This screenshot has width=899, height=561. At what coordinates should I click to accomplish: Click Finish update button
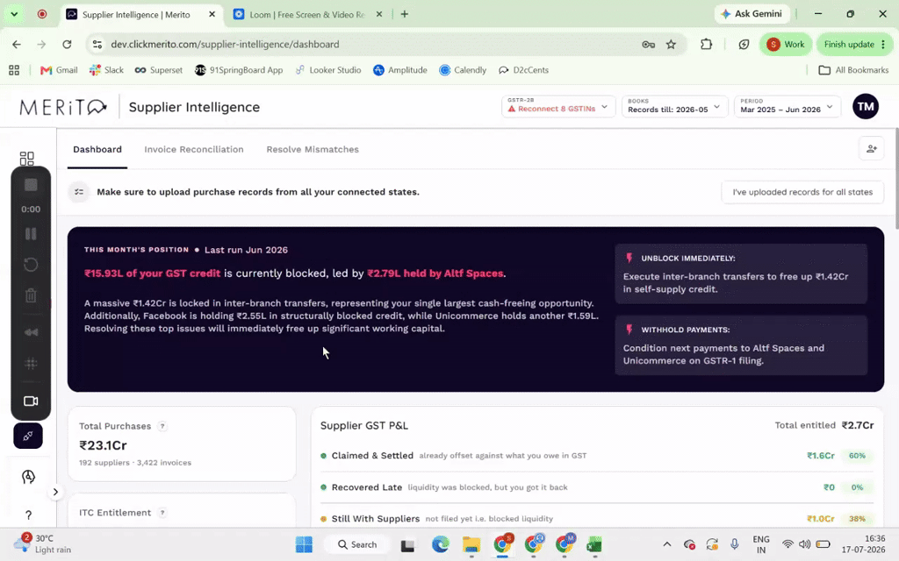coord(854,44)
